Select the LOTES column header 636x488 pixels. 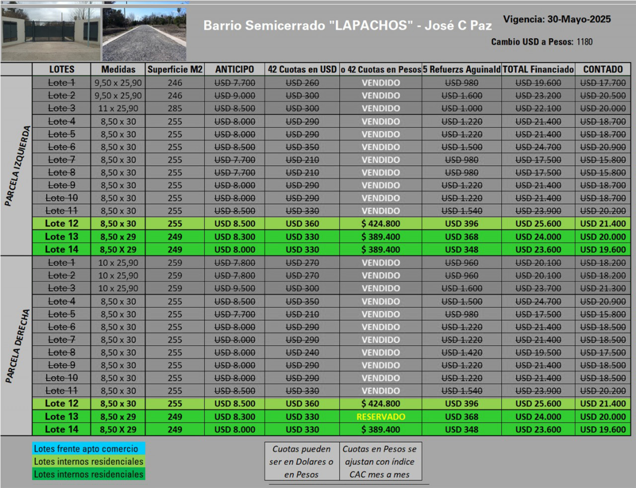click(62, 70)
